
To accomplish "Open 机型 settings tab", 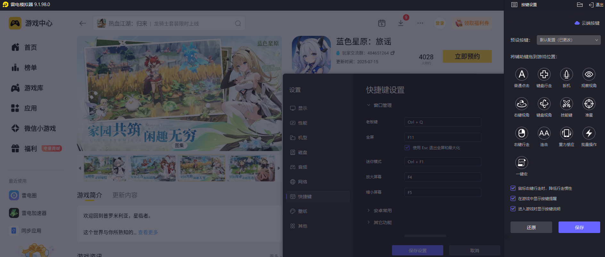I will coord(318,138).
